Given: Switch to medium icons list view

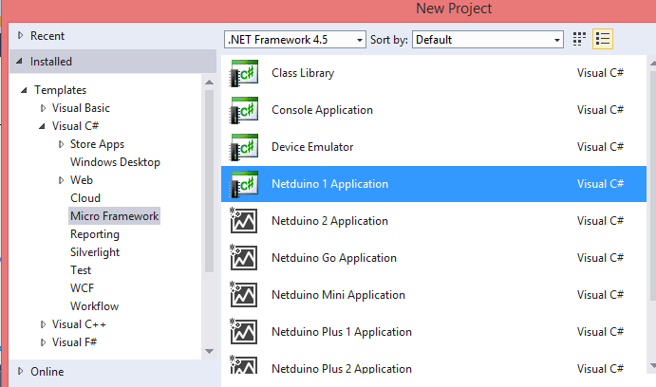Looking at the screenshot, I should point(603,39).
